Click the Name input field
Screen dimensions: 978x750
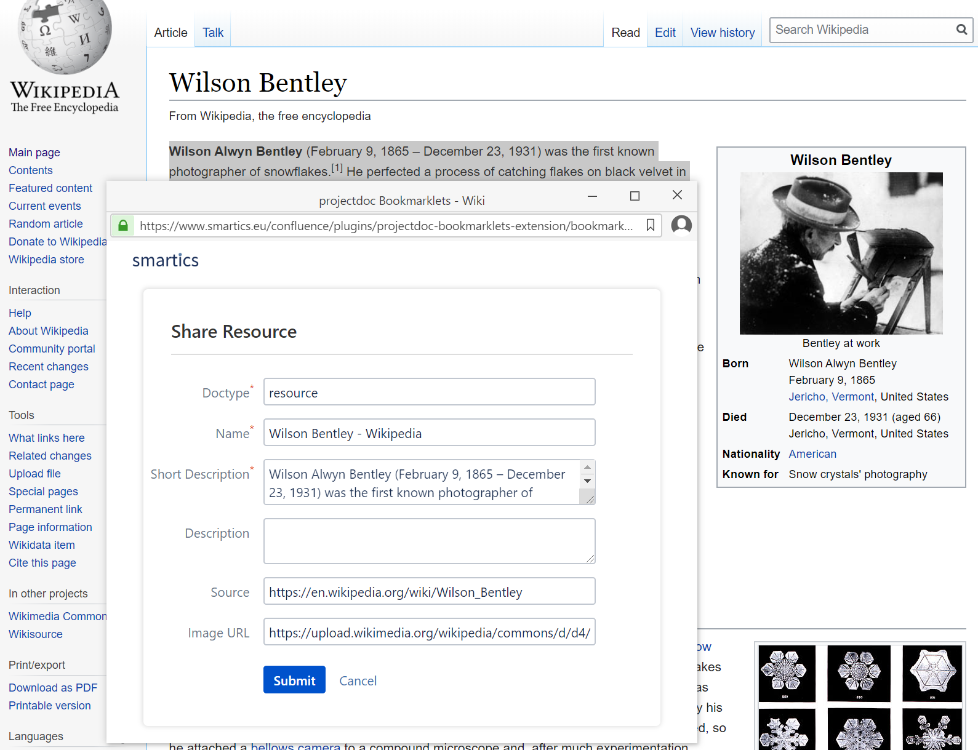point(429,433)
